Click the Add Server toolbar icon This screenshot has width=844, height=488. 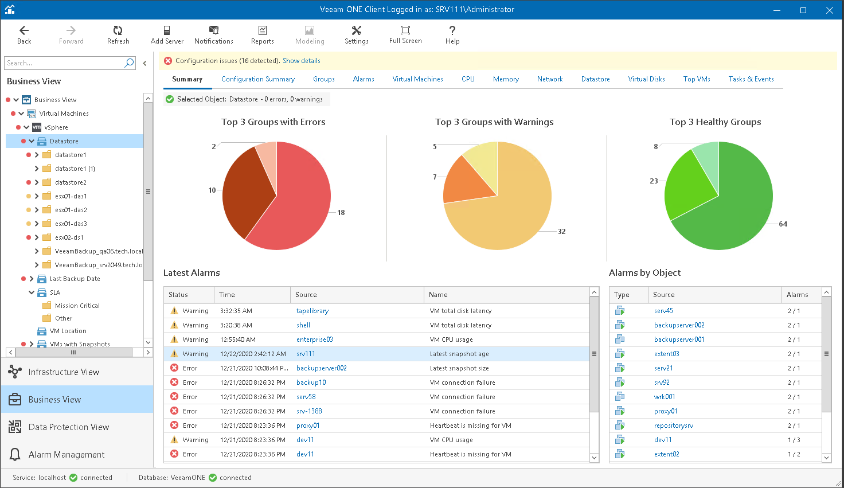coord(167,31)
